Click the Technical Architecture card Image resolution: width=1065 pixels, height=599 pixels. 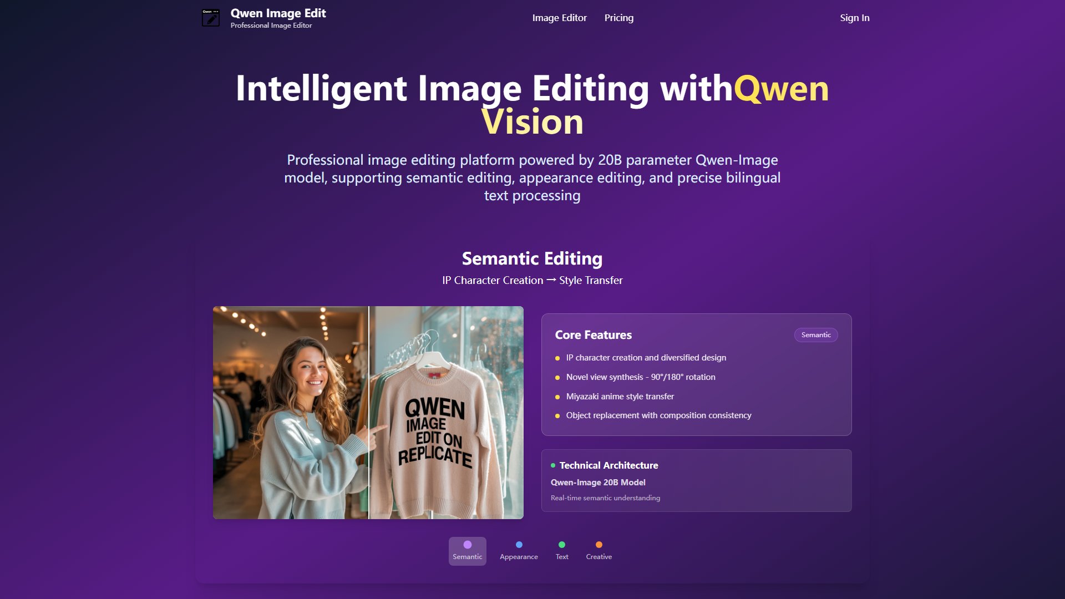697,480
